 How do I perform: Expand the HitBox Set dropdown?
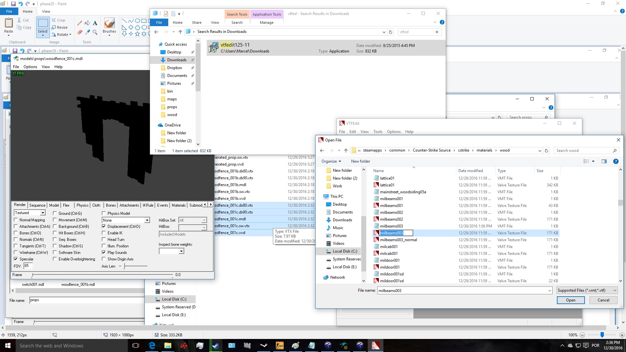click(x=204, y=220)
